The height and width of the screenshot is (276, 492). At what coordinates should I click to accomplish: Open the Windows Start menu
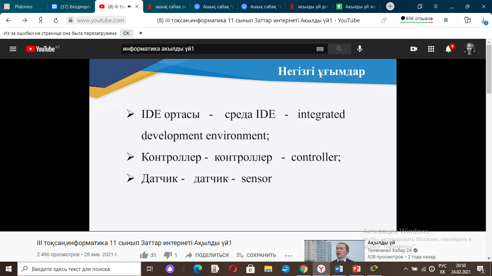click(x=9, y=269)
